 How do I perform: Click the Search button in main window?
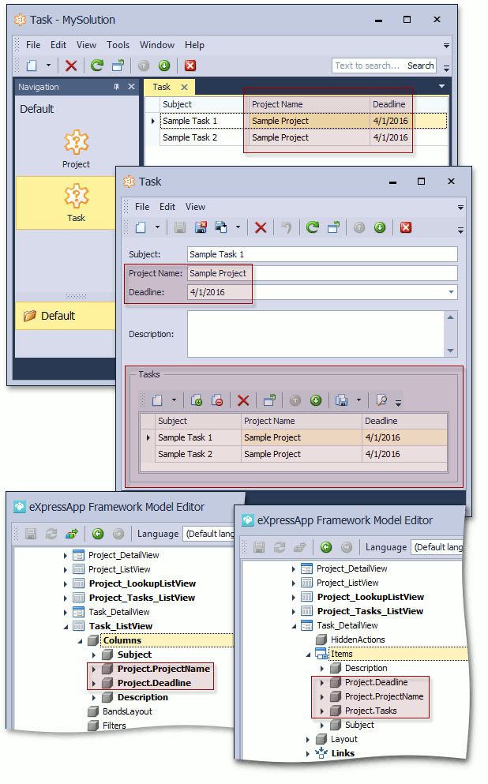pyautogui.click(x=421, y=66)
